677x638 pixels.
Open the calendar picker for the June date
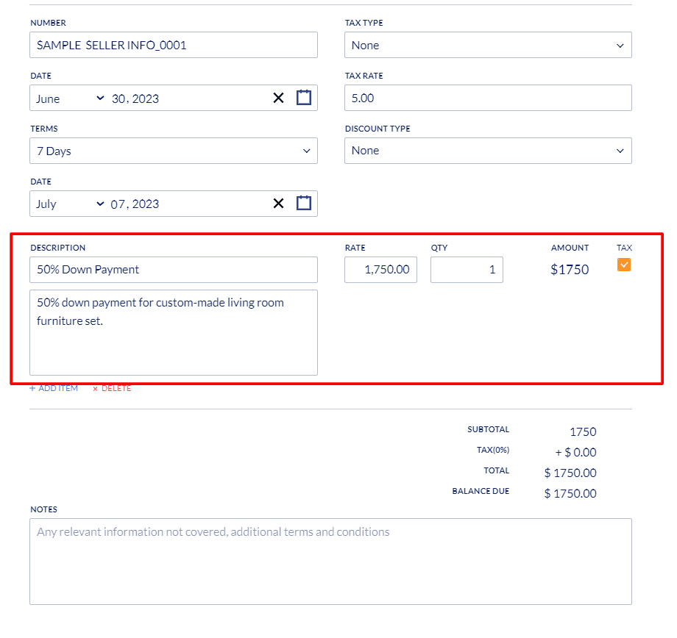tap(303, 97)
